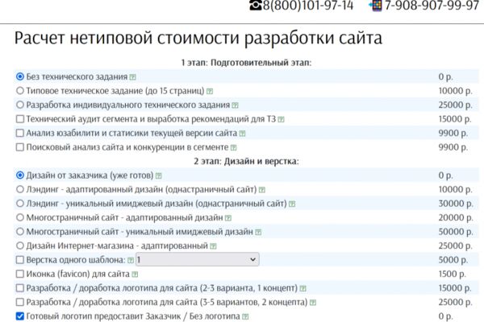Click help icon for logo '2-3 варианта, 1 концепт'
Viewport: 484px width, 322px height.
303,288
